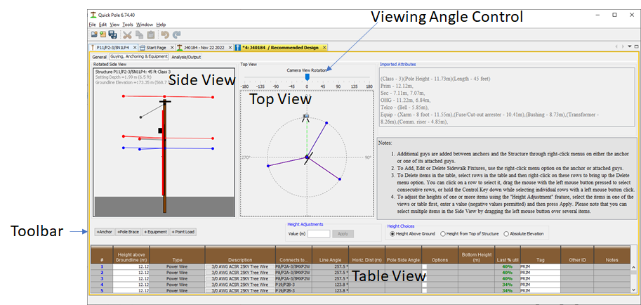Click the 90 mark on the rotation slider
Screen dimensions: 641x305
338,86
